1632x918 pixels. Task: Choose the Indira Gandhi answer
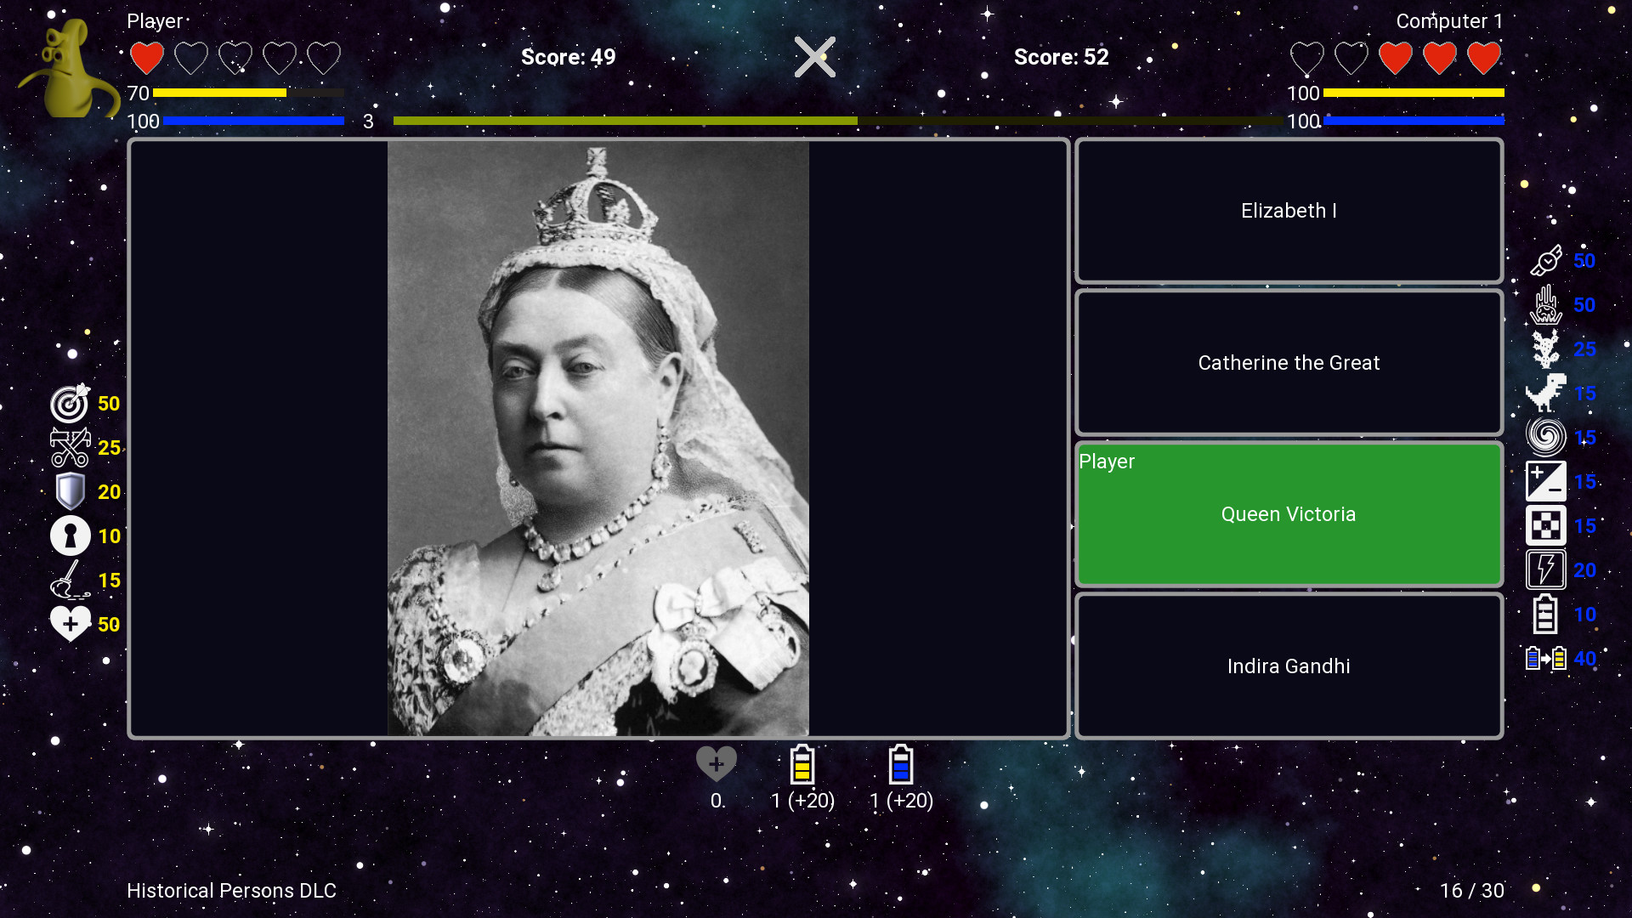(1288, 666)
